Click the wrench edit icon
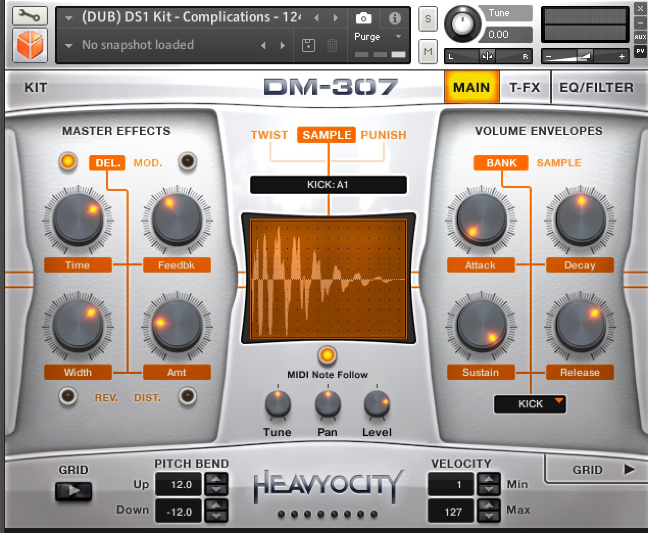Viewport: 648px width, 533px height. 30,16
